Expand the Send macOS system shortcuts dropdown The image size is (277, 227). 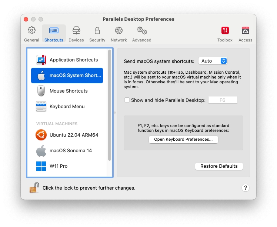pyautogui.click(x=213, y=61)
